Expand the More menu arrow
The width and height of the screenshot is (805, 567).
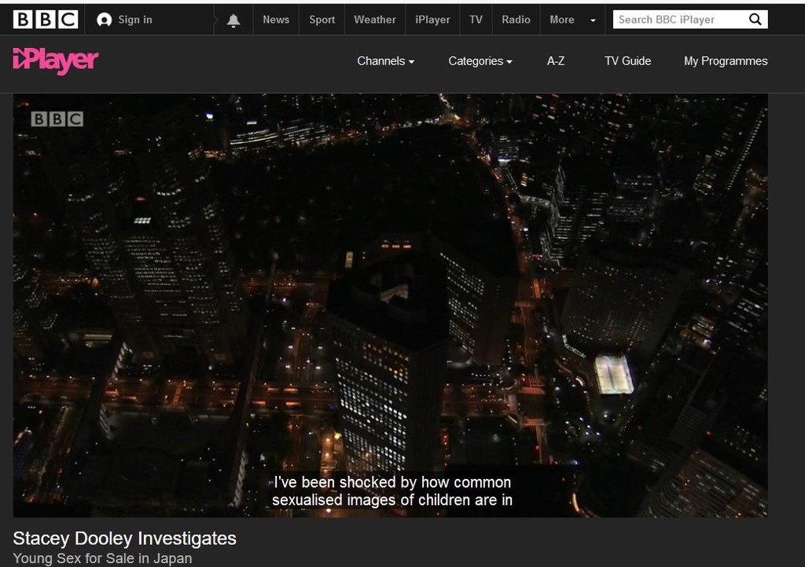[x=593, y=20]
